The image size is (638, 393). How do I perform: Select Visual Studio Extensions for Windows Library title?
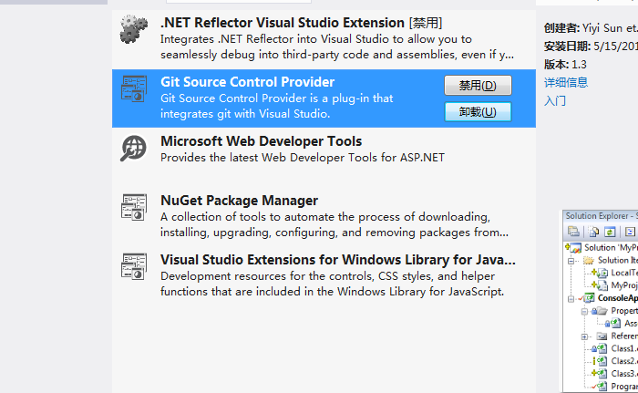(338, 260)
